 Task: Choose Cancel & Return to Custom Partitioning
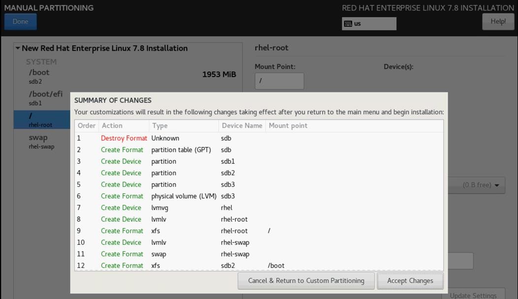305,280
